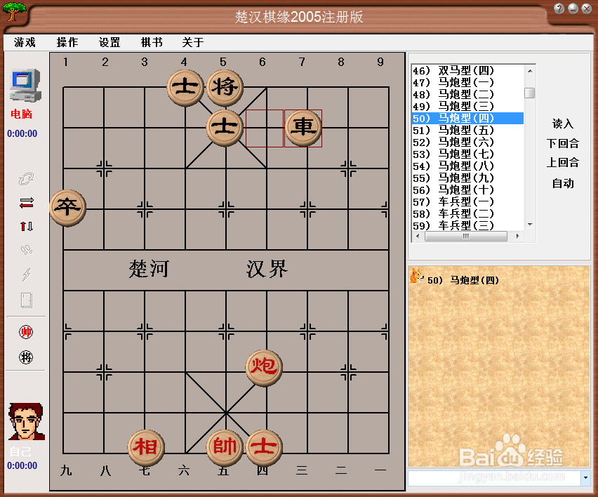The width and height of the screenshot is (598, 497).
Task: Click the text field below comment panel
Action: (x=495, y=478)
